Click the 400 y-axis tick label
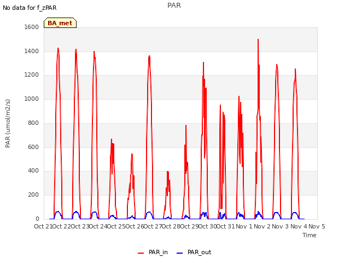The image size is (350, 263). (33, 171)
